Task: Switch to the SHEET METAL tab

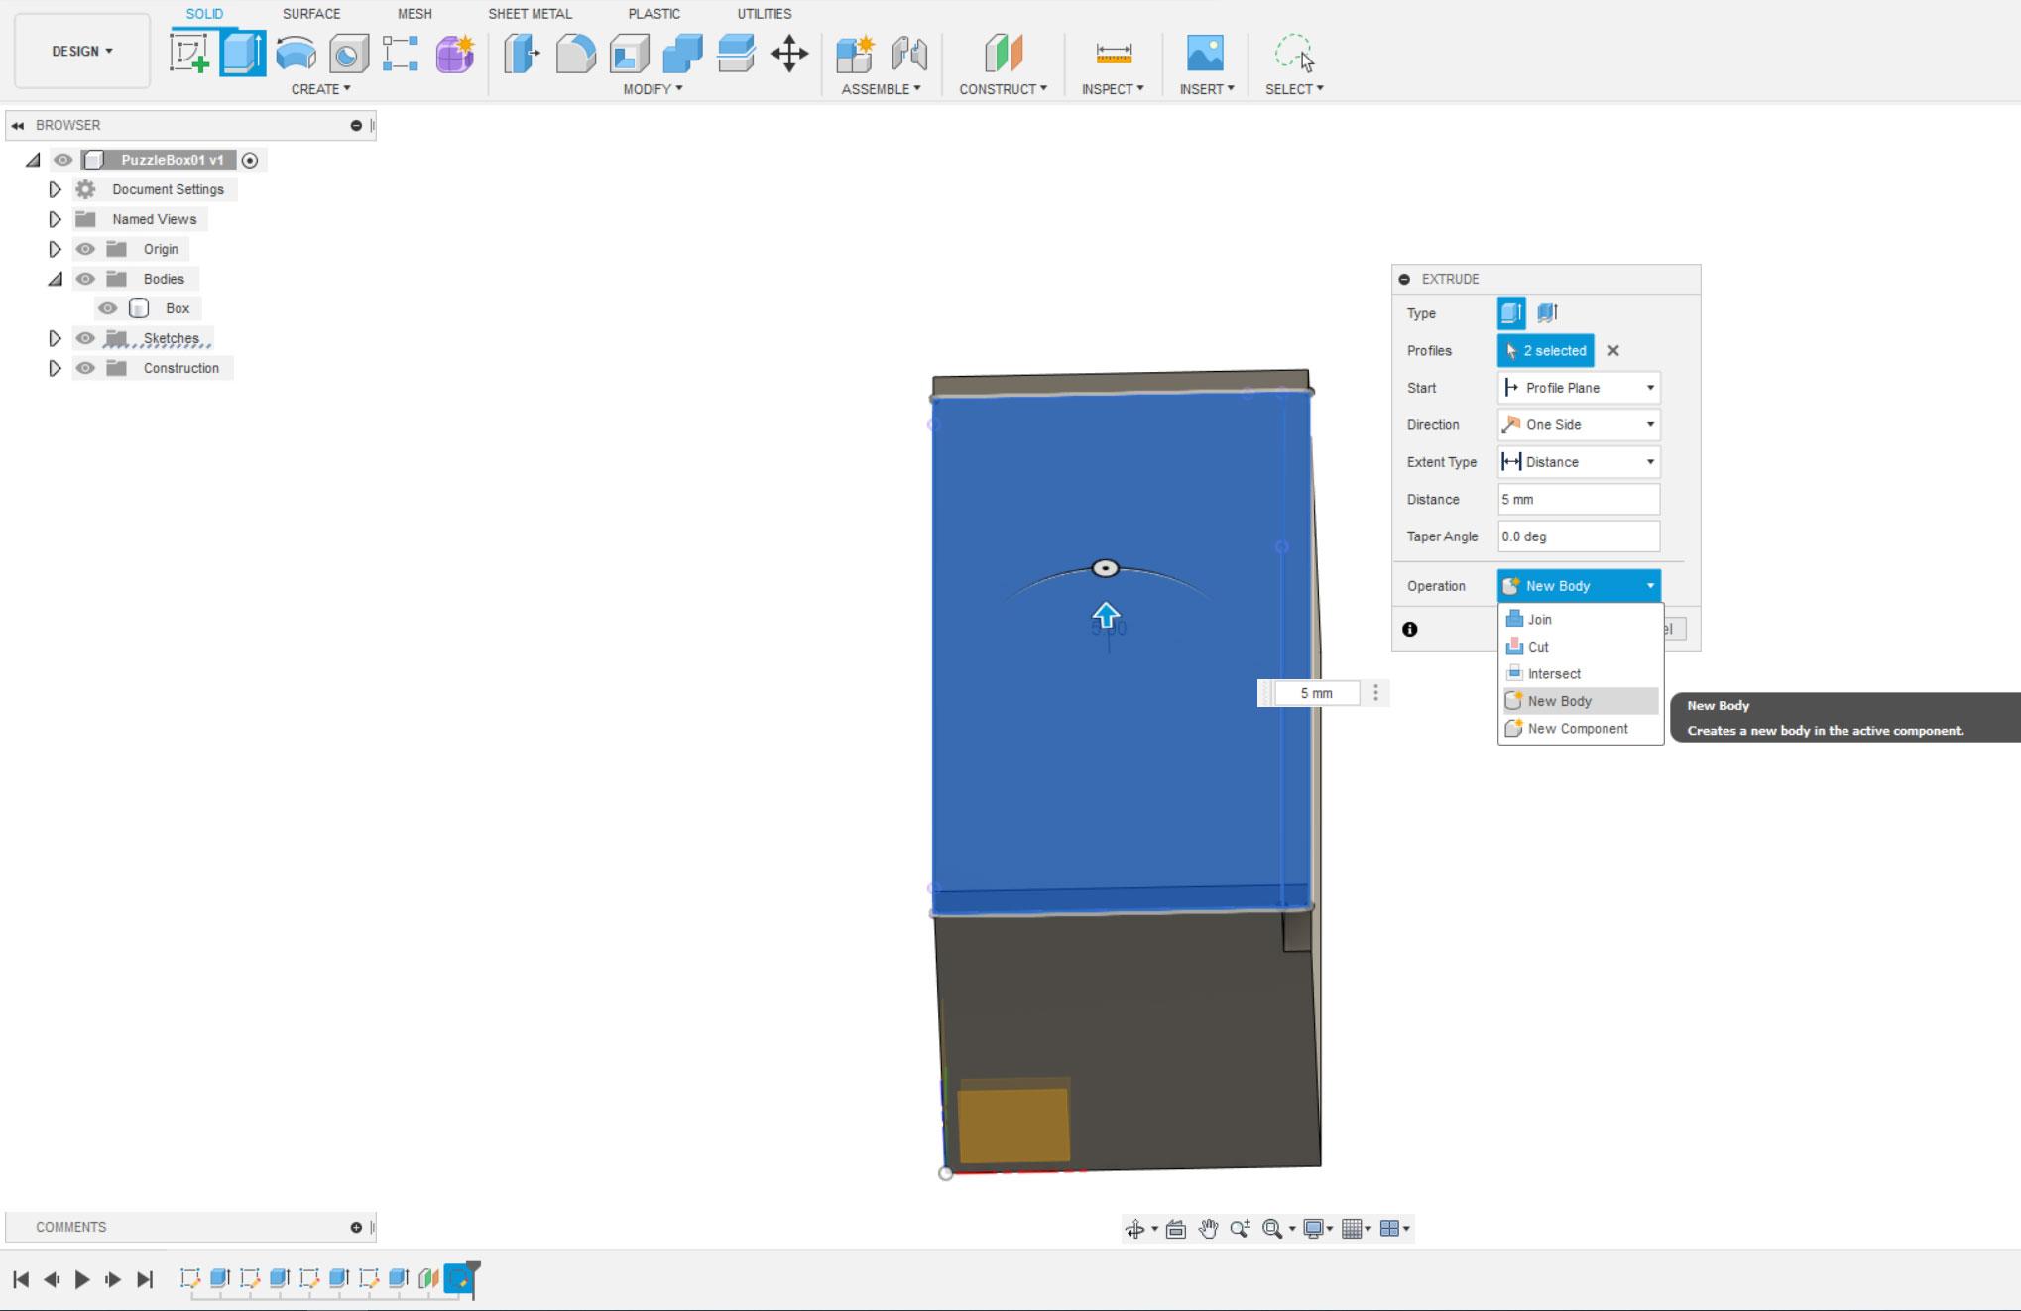Action: pos(530,14)
